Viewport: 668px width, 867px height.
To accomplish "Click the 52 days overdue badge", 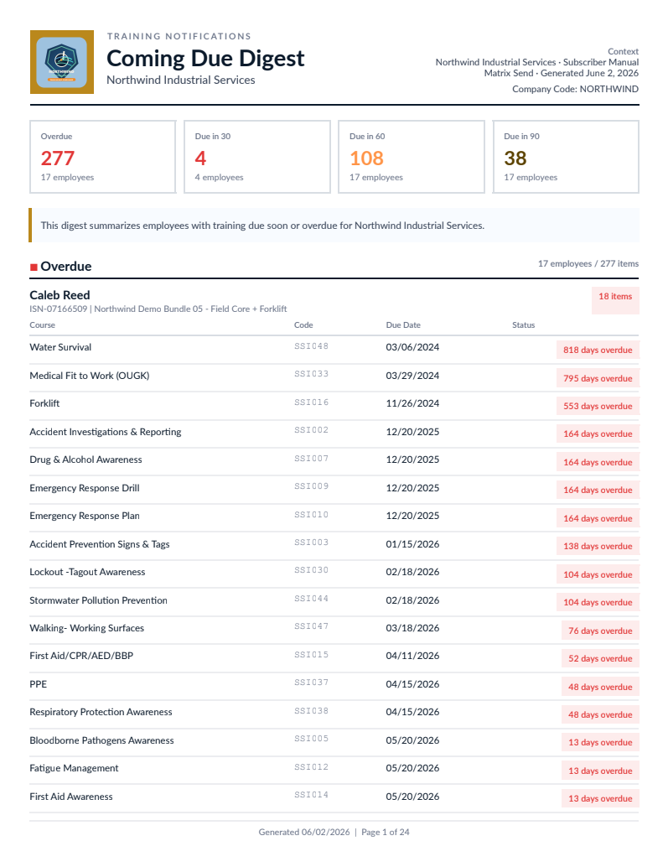I will (600, 658).
